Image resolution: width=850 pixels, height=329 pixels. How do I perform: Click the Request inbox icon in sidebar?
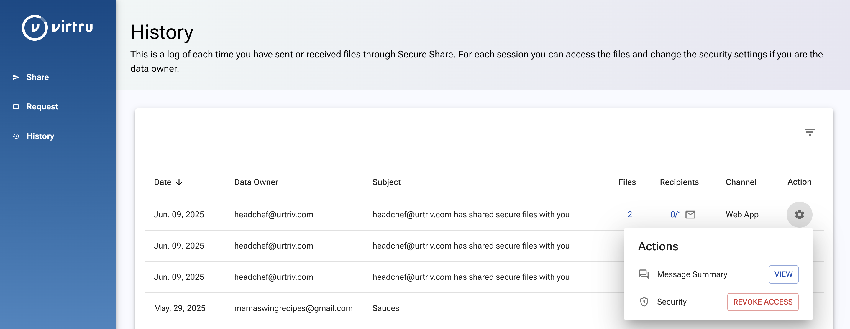[x=16, y=106]
